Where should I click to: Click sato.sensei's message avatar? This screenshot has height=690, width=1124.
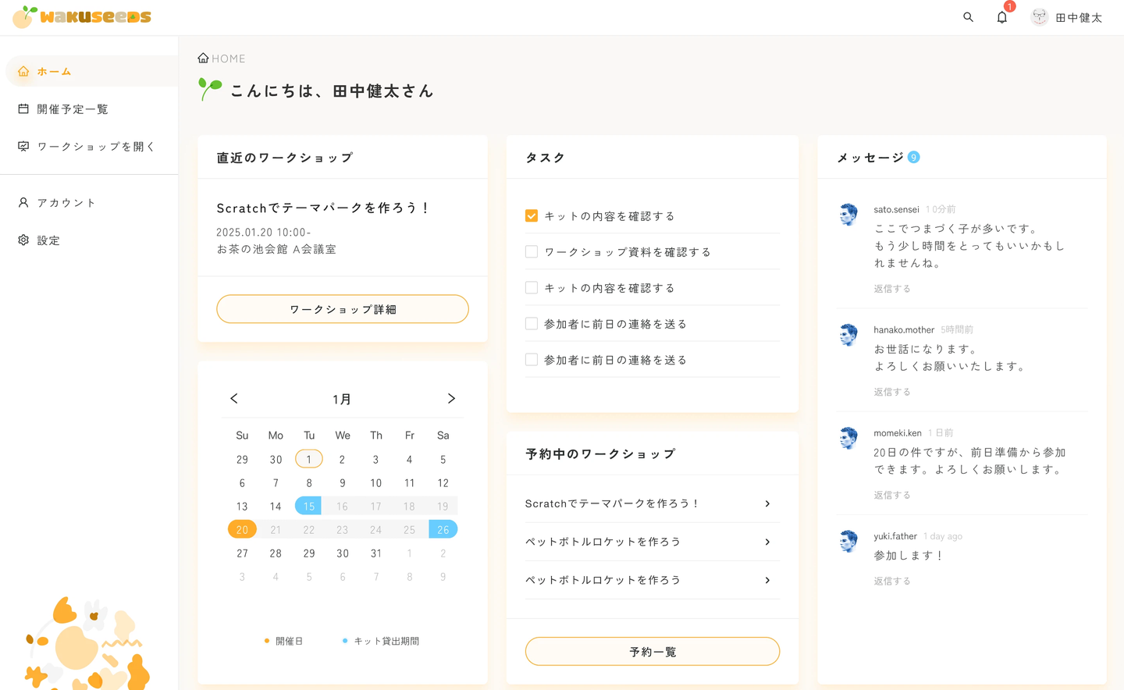[x=848, y=213]
